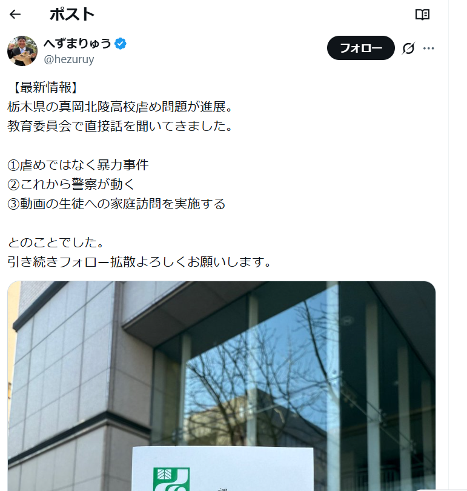This screenshot has width=467, height=491.
Task: Go back using the left arrow icon
Action: point(15,15)
